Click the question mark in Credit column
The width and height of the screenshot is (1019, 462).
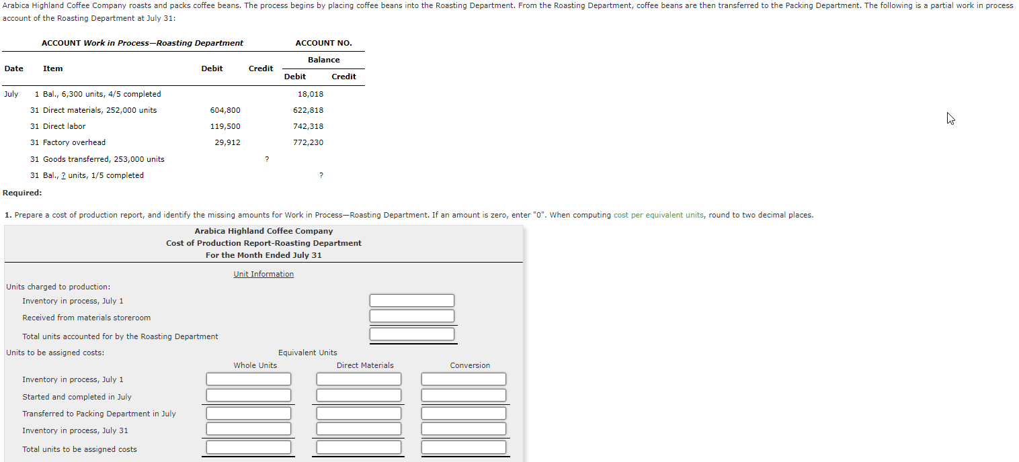coord(268,159)
